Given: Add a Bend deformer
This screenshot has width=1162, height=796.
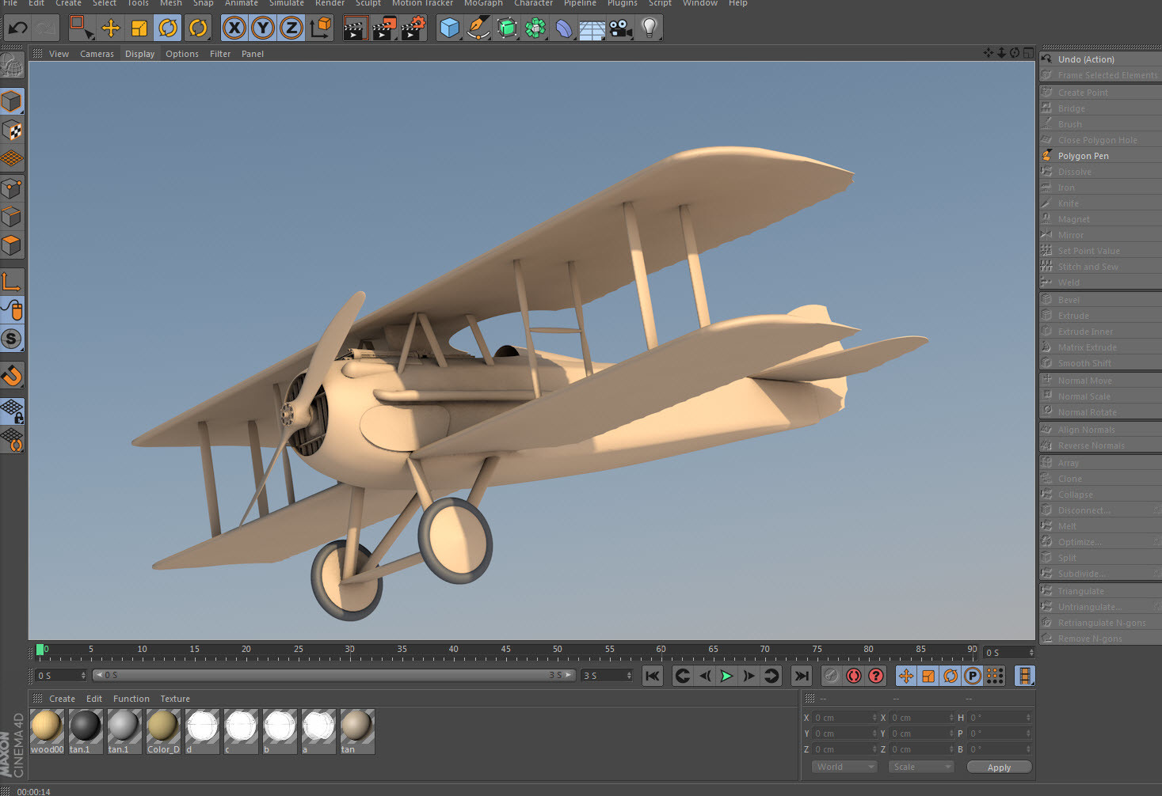Looking at the screenshot, I should [x=564, y=28].
